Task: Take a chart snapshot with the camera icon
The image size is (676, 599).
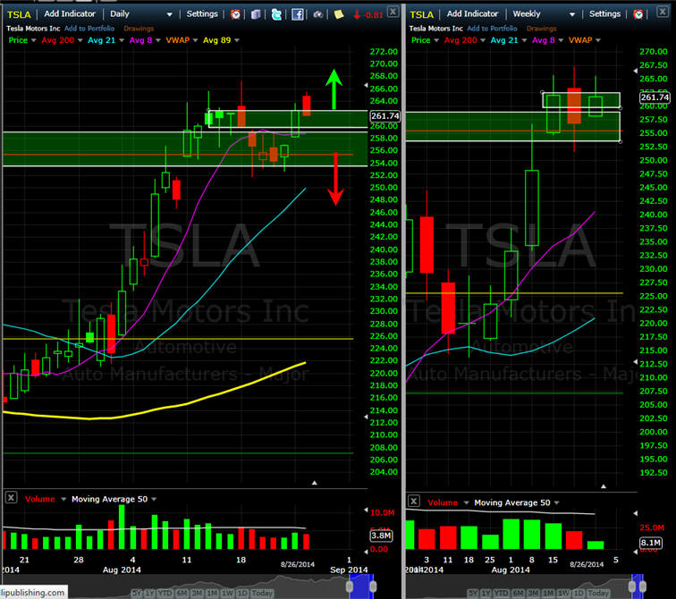Action: coord(318,14)
